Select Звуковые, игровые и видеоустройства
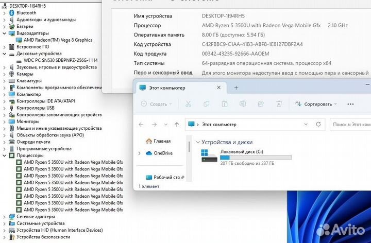Image resolution: width=371 pixels, height=243 pixels. click(57, 67)
